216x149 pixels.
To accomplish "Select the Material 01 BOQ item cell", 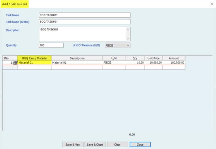I will 34,63.
